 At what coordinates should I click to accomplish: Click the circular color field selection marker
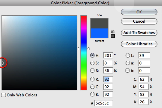click(x=3, y=63)
